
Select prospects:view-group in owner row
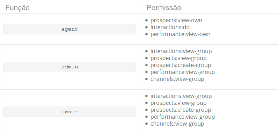tap(178, 103)
